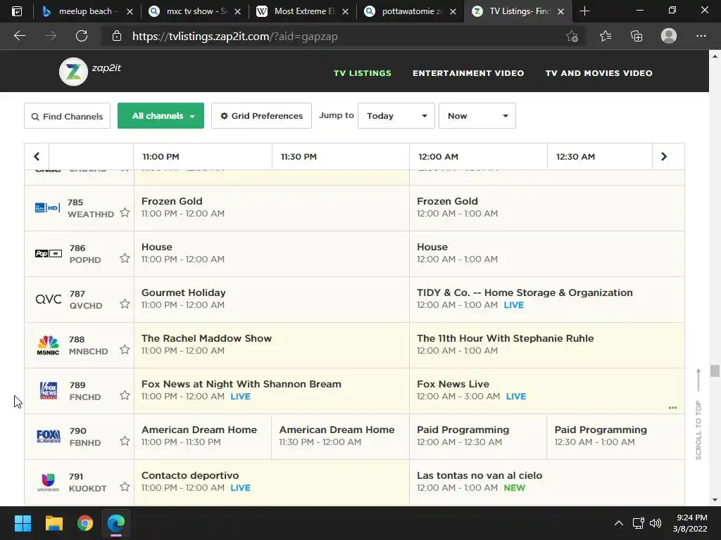Favorite the 785 WEATHHD channel star
The height and width of the screenshot is (540, 721).
click(x=125, y=212)
